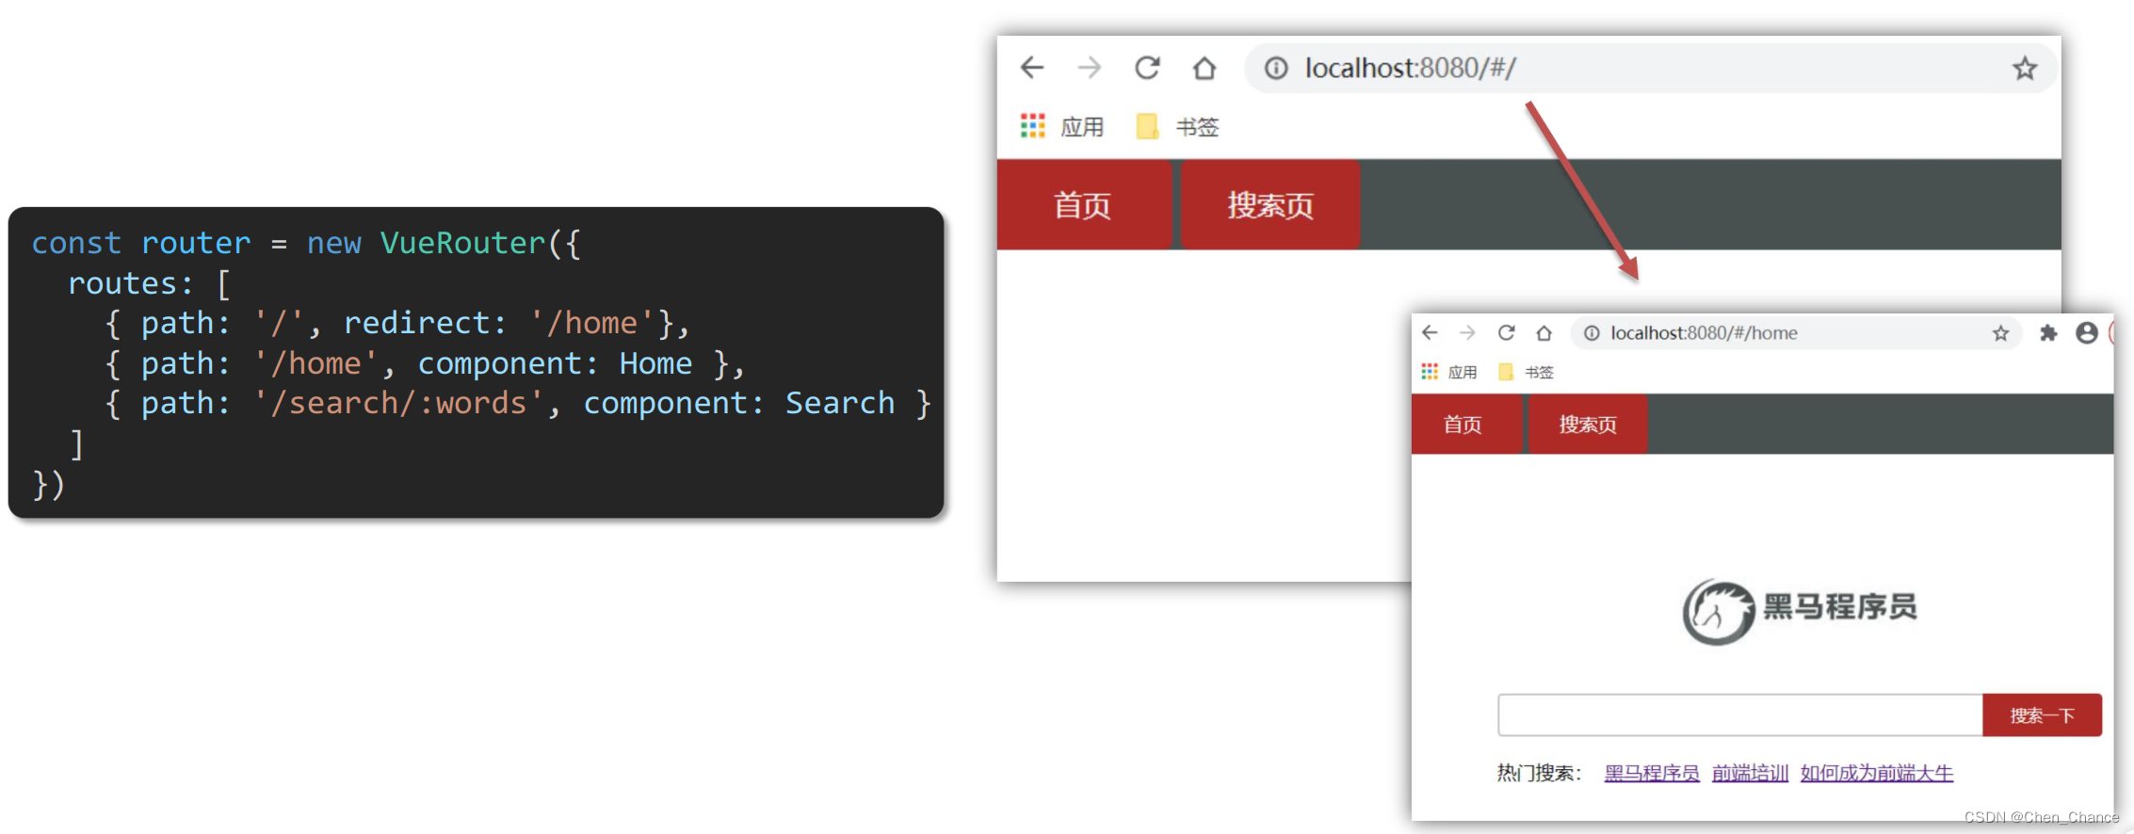Click the 热门搜索 label text
The width and height of the screenshot is (2134, 834).
coord(1539,773)
